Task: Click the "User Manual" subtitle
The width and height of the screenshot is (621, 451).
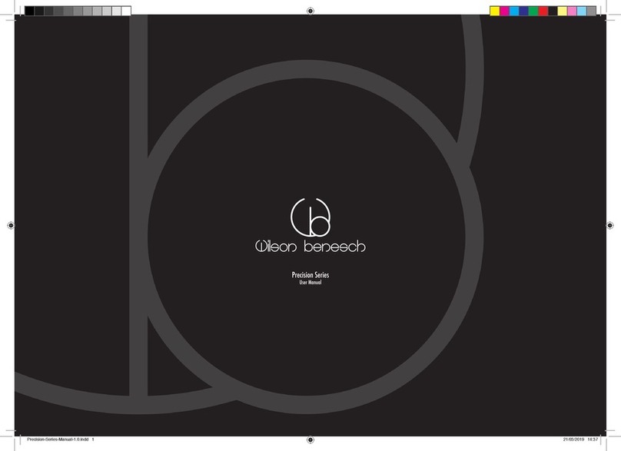Action: [x=310, y=283]
